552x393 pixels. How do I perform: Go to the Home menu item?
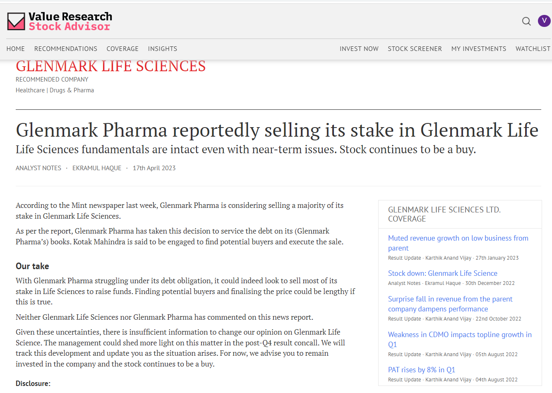(16, 49)
